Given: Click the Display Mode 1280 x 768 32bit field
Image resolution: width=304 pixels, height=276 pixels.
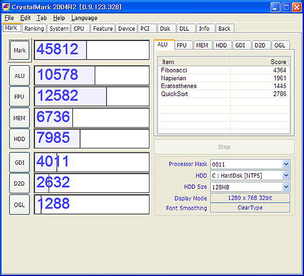Looking at the screenshot, I should (x=250, y=198).
